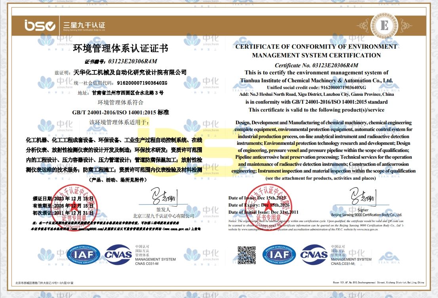Select the English title Certificate of Conformity
Viewport: 438px width, 298px height.
point(316,51)
